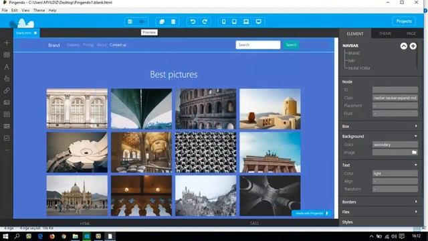Open Background Color dropdown showing secondary
Image resolution: width=428 pixels, height=241 pixels.
pyautogui.click(x=395, y=145)
